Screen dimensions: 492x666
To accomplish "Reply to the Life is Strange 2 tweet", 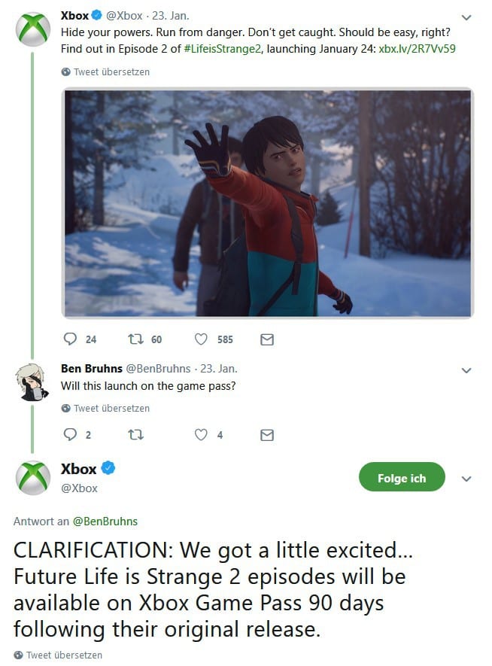I will click(70, 339).
